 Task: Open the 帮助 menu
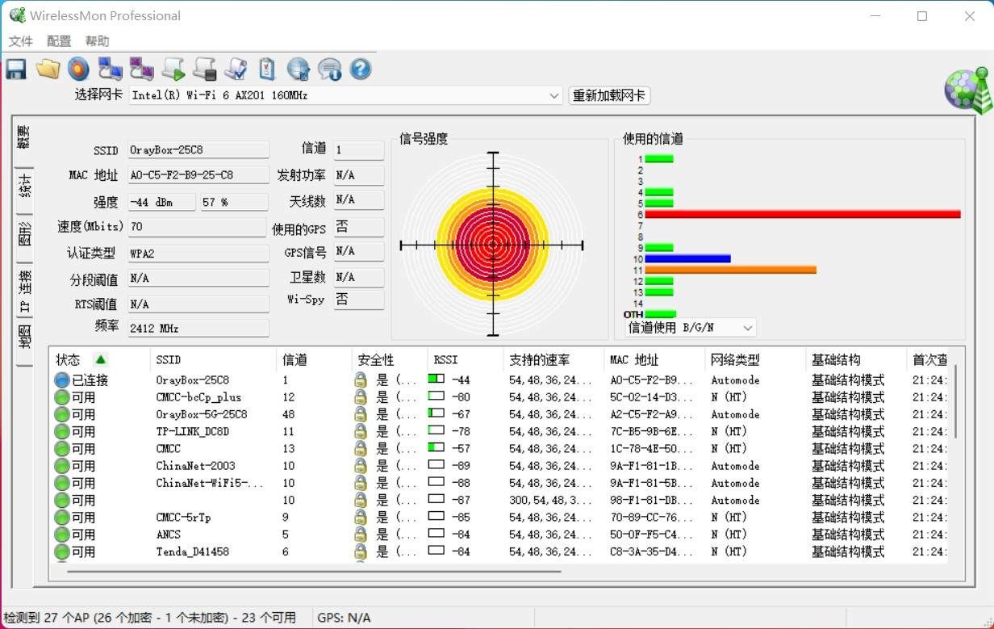click(97, 41)
